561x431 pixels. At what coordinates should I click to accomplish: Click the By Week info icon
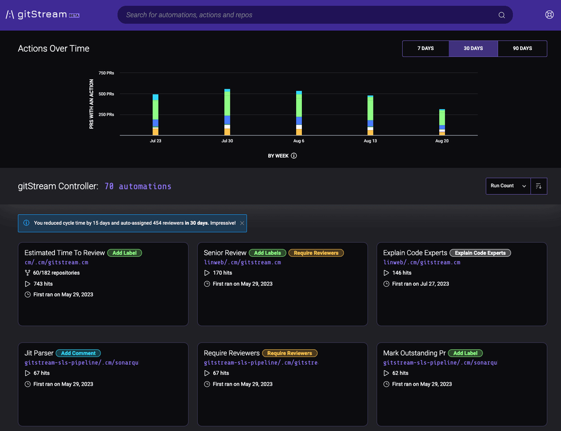tap(294, 156)
